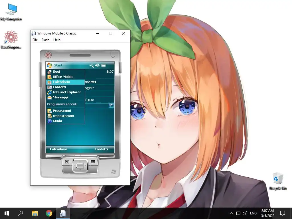Screen dimensions: 292x219
Task: Close the Windows Mobile 6 Classic window
Action: click(x=124, y=33)
